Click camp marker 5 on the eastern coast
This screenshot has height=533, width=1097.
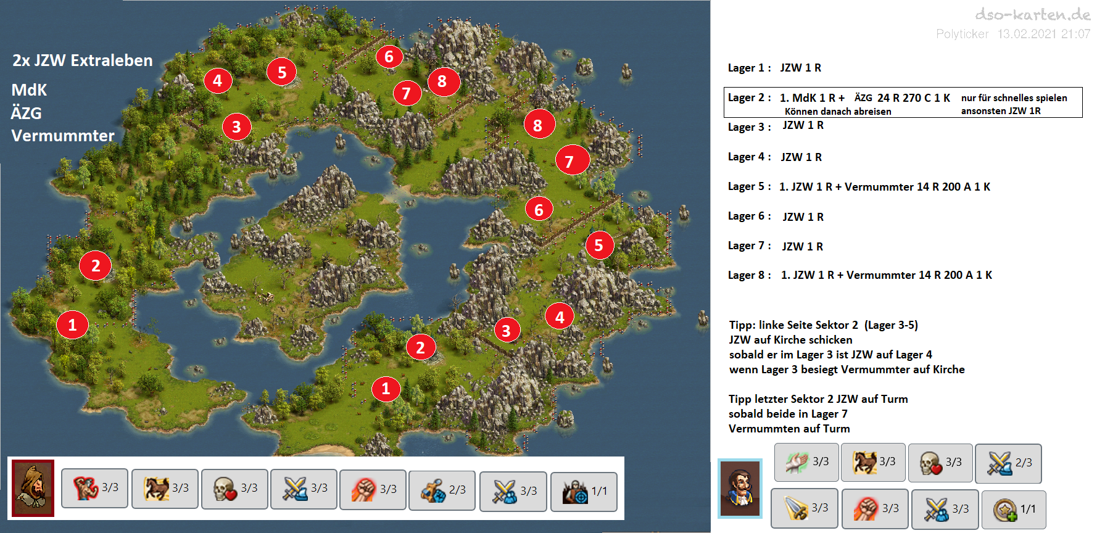pos(598,246)
